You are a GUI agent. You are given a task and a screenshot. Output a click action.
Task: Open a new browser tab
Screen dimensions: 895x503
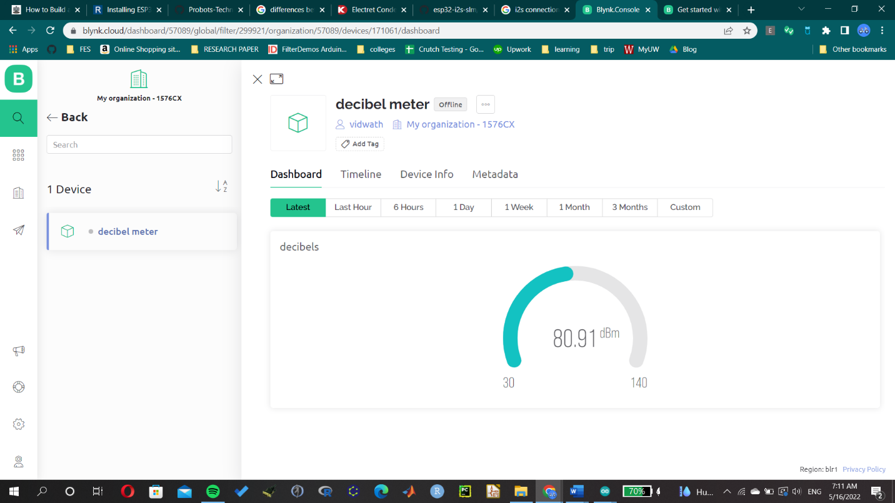pyautogui.click(x=751, y=10)
